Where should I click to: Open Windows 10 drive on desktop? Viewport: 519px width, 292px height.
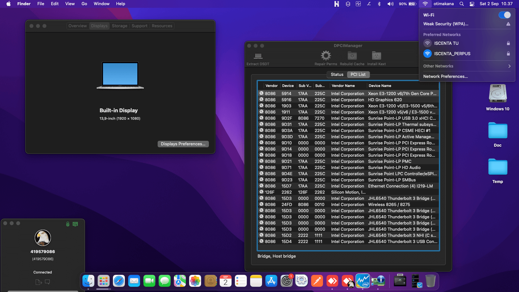tap(498, 97)
